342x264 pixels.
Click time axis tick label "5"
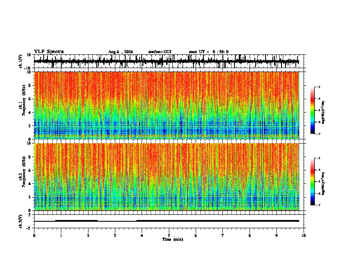pyautogui.click(x=169, y=236)
